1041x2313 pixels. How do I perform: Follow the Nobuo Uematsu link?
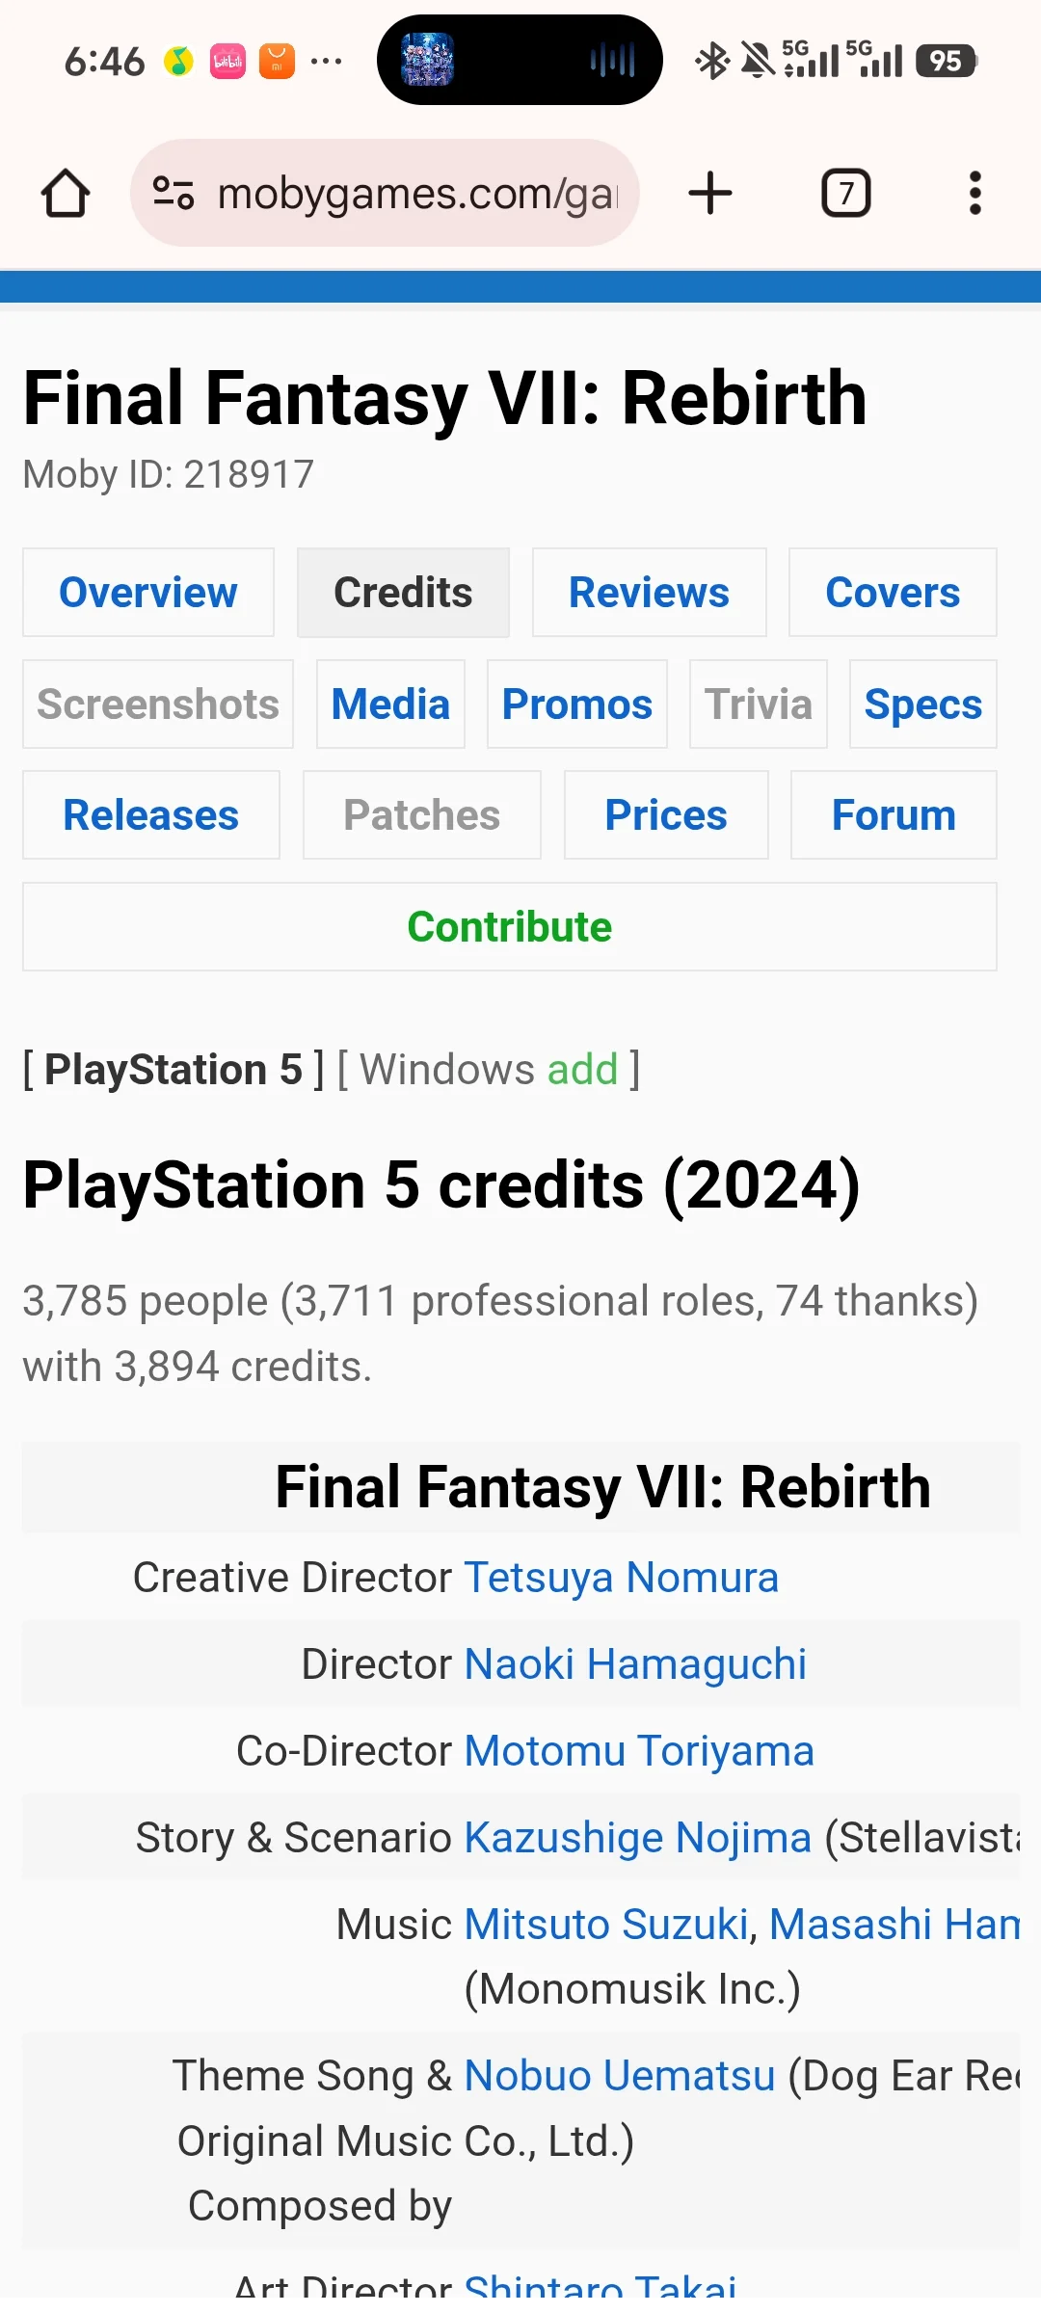[620, 2076]
